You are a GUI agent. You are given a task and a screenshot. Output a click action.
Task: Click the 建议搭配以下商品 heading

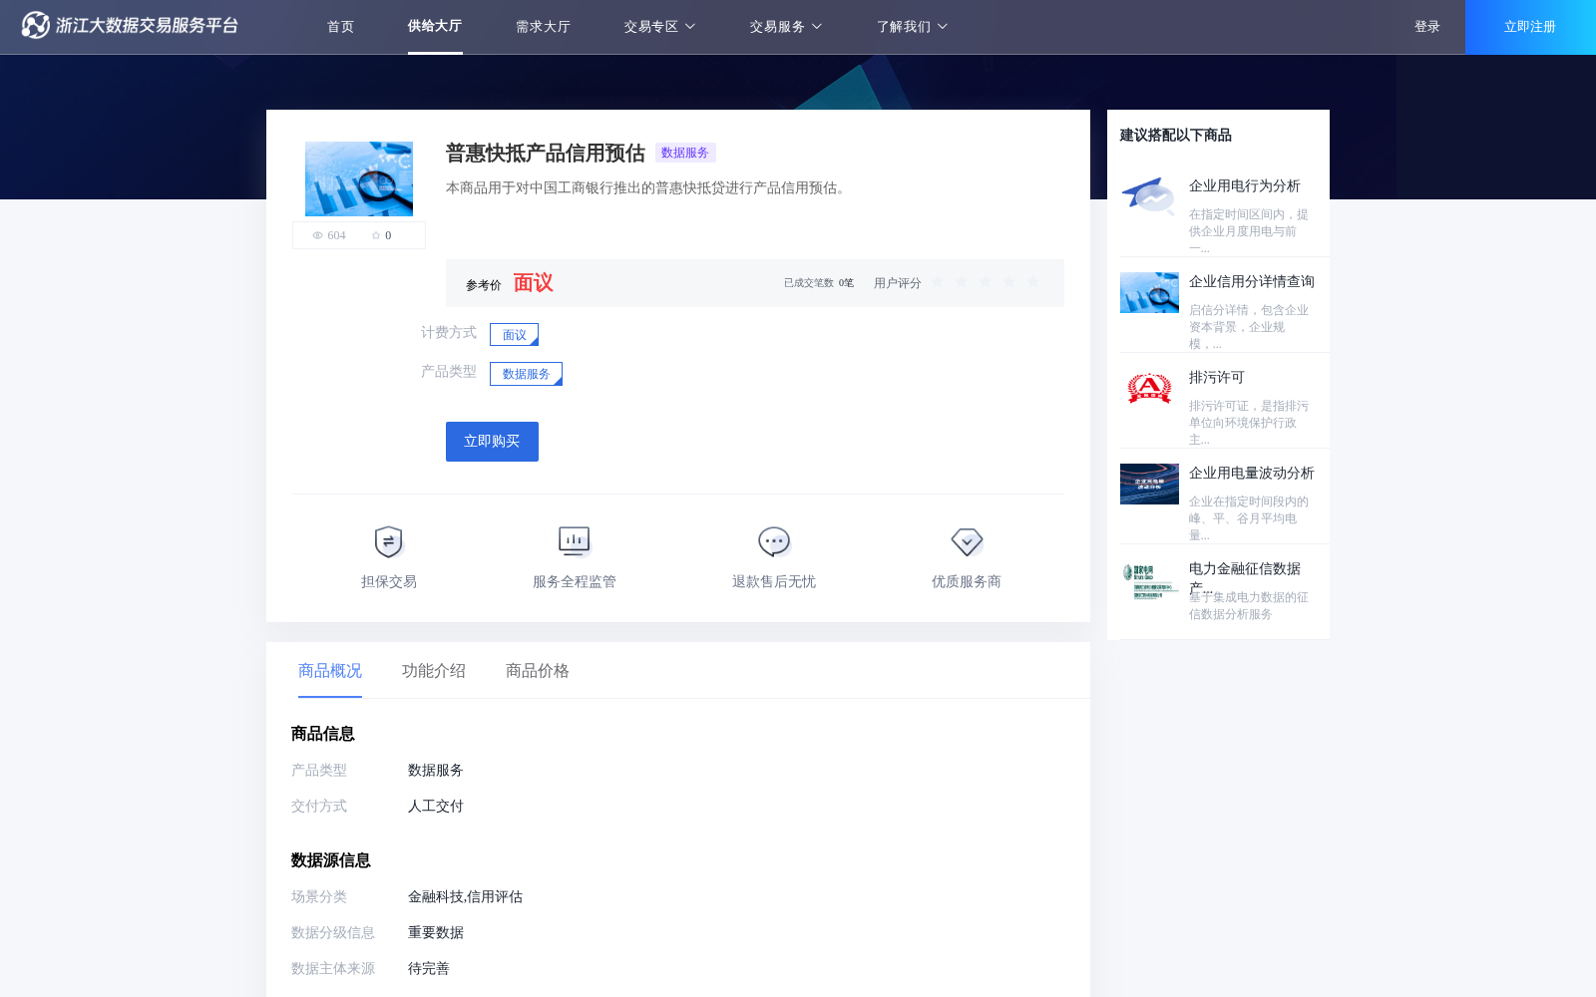coord(1175,135)
